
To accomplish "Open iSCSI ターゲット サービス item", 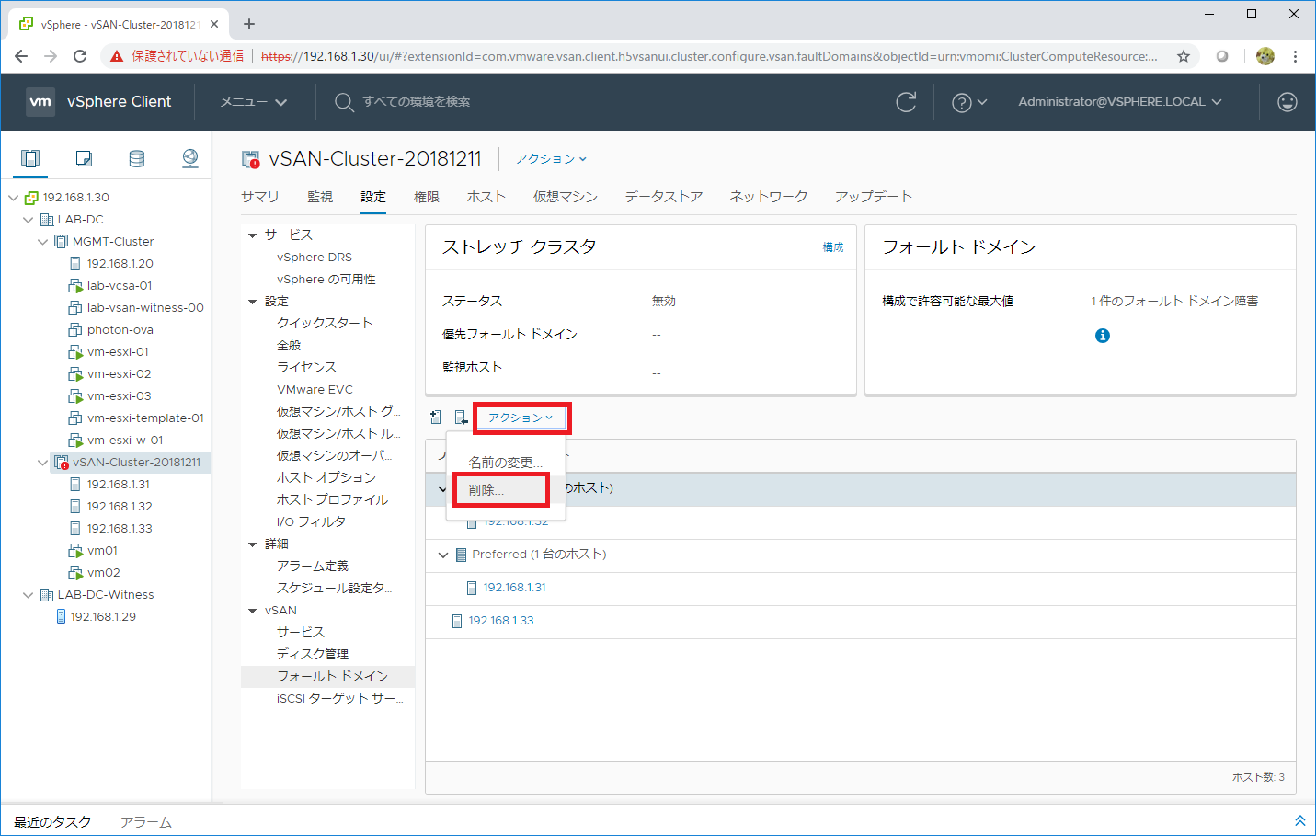I will (340, 699).
